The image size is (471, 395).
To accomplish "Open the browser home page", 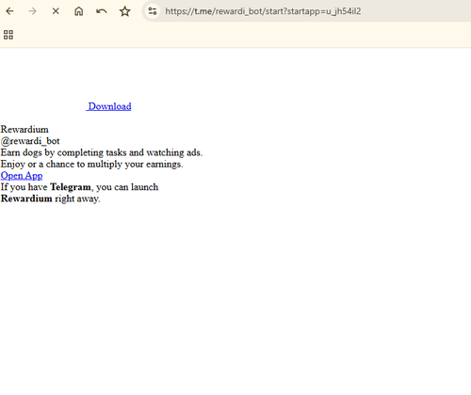I will tap(78, 11).
